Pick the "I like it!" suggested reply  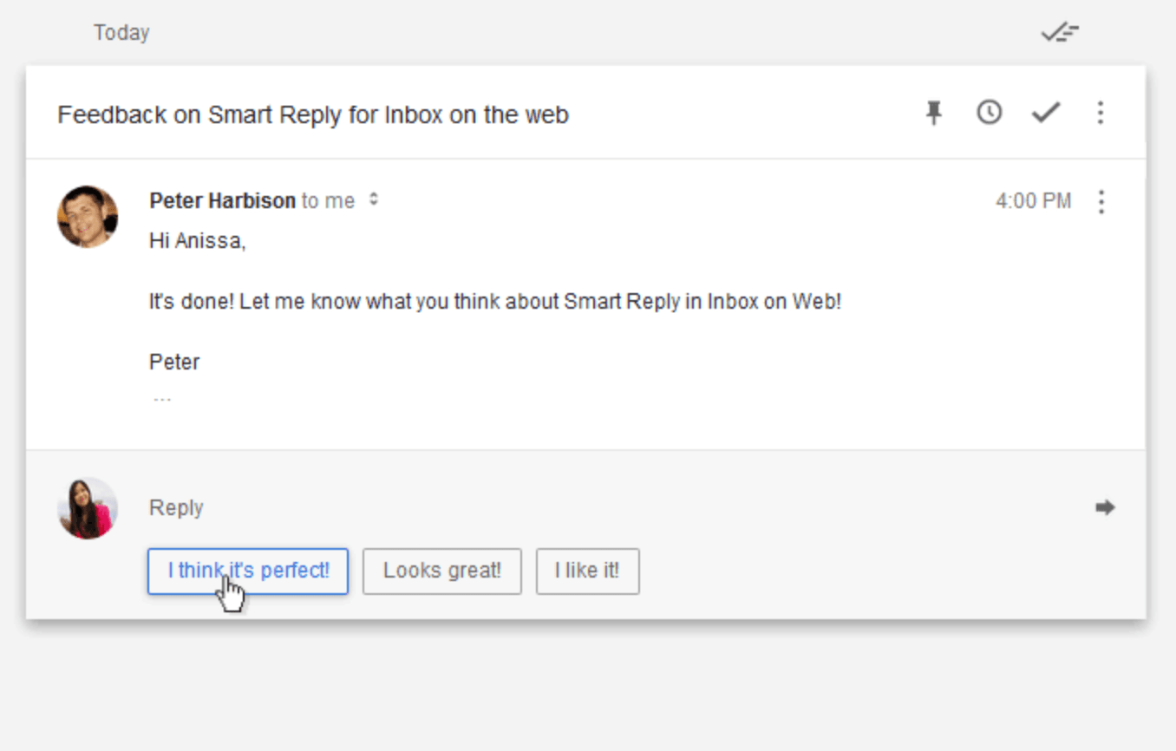587,571
